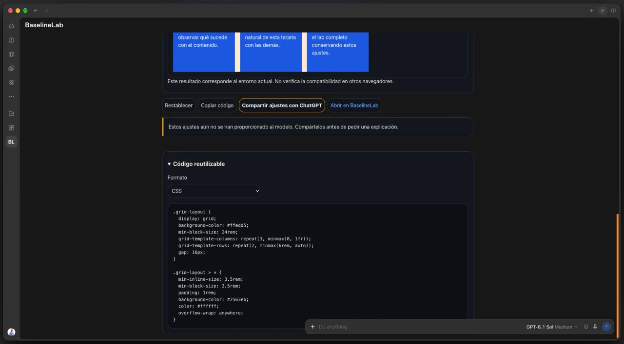Go forward with the right arrow
This screenshot has height=344, width=624.
[46, 10]
